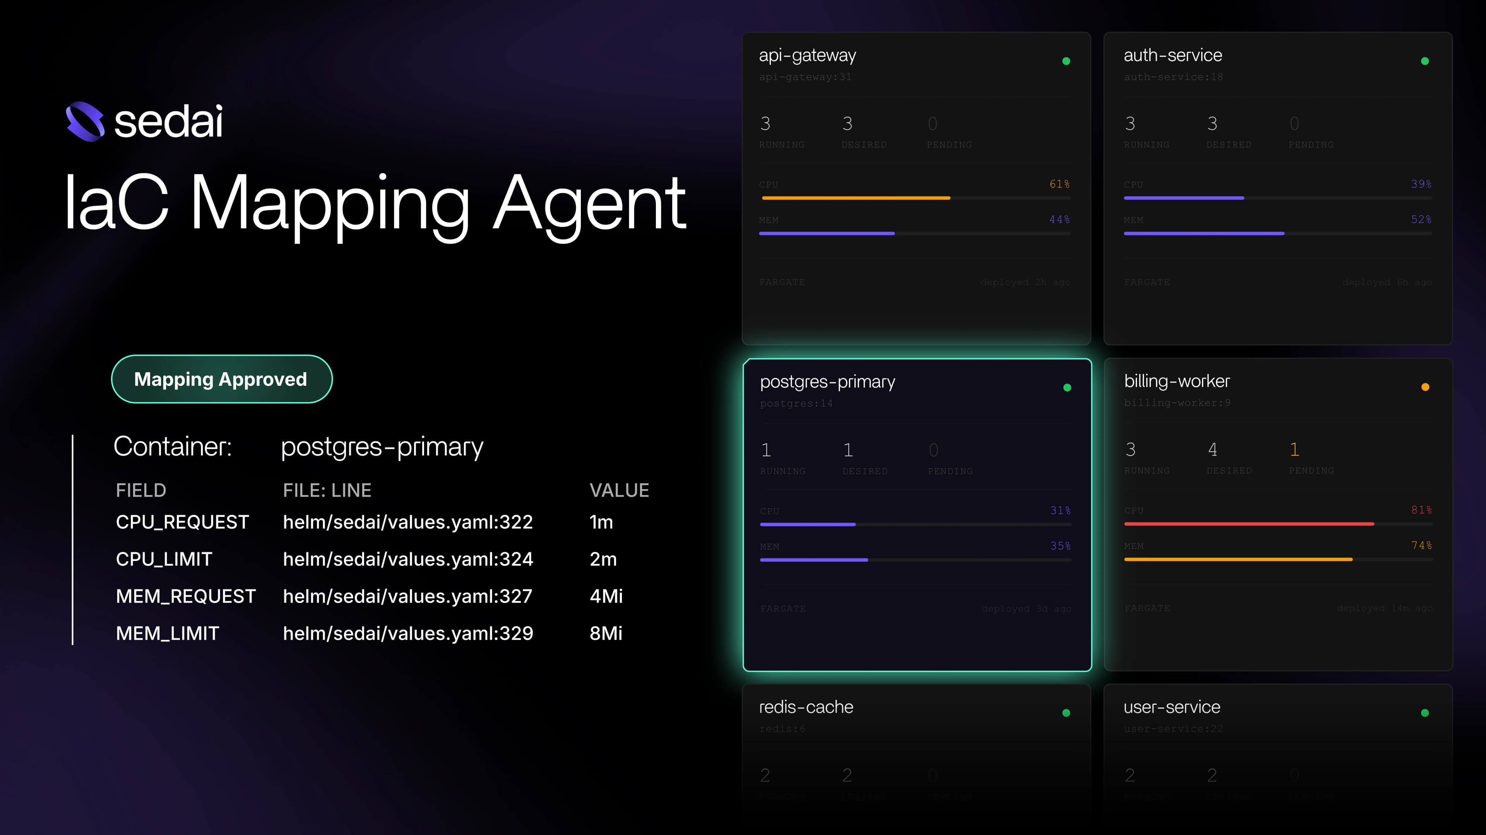This screenshot has height=835, width=1486.
Task: Click billing-worker pending count 1
Action: point(1294,450)
